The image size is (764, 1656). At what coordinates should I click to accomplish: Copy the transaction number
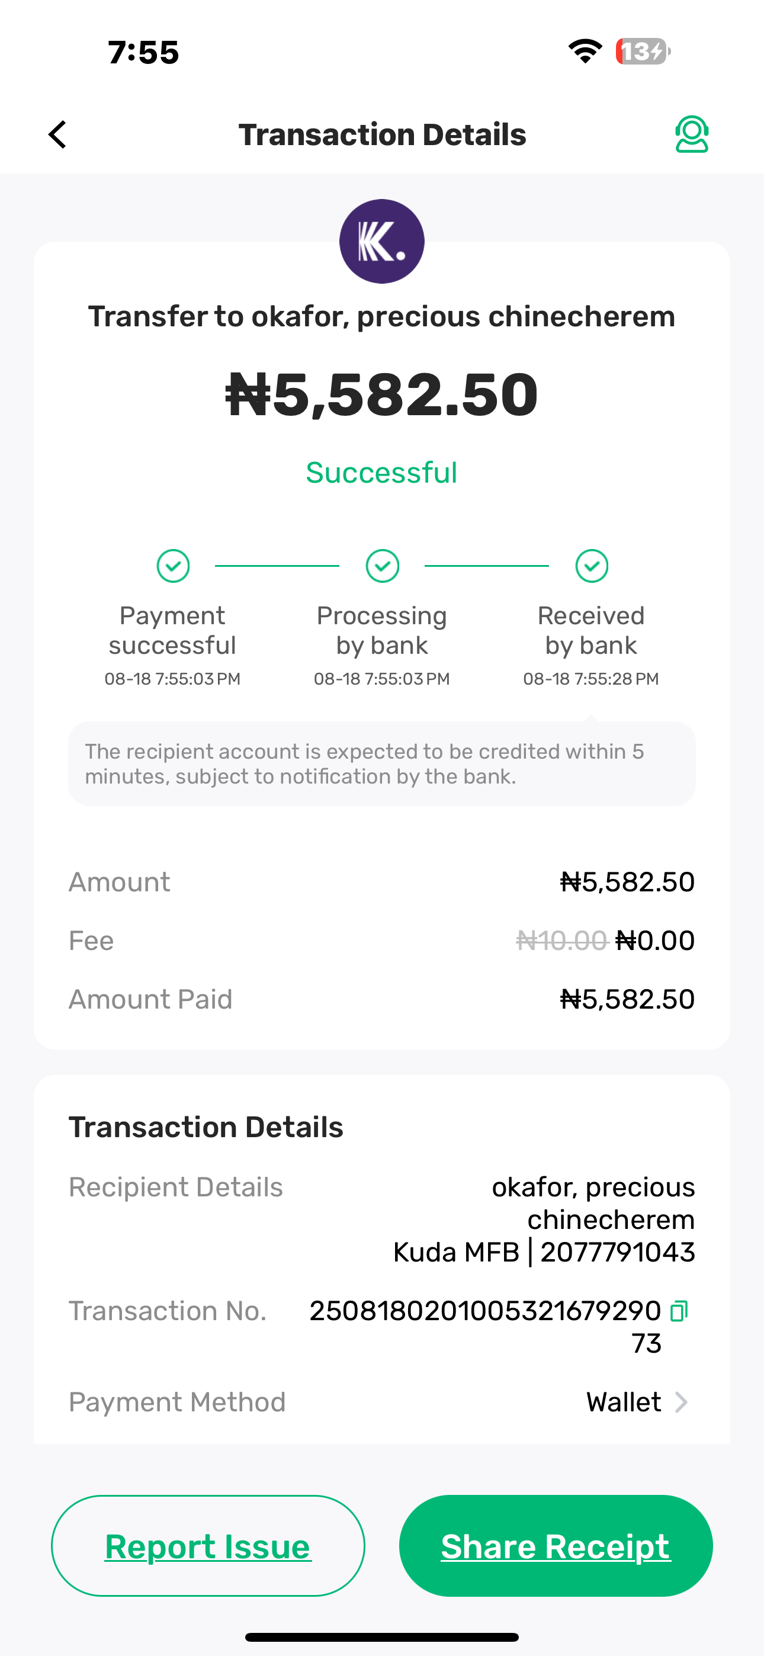(679, 1311)
